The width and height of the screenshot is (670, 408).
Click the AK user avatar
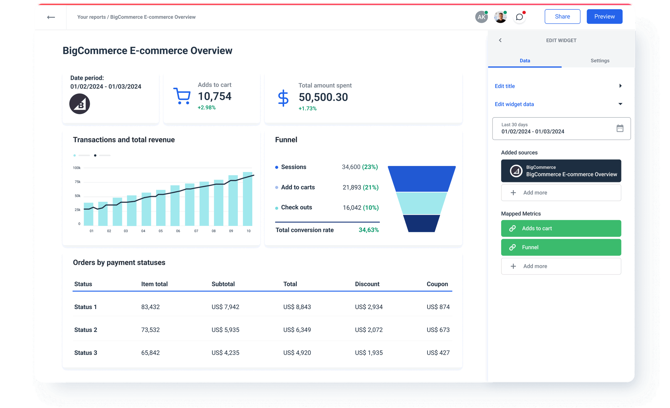(x=481, y=16)
